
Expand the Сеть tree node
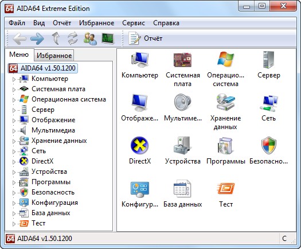pos(14,151)
